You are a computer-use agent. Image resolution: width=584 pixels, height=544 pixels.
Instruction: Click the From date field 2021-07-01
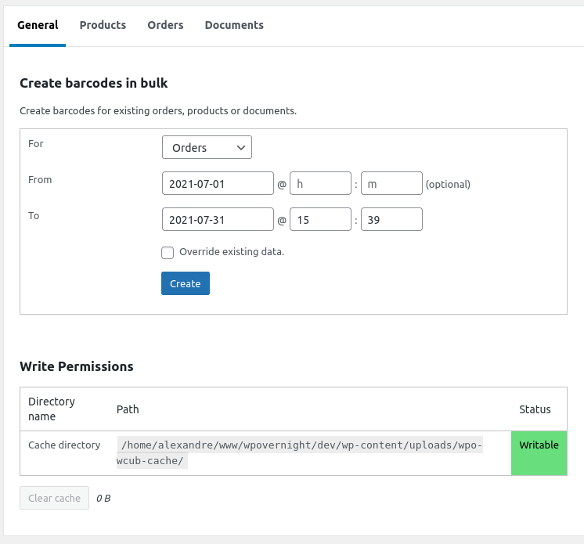coord(218,184)
